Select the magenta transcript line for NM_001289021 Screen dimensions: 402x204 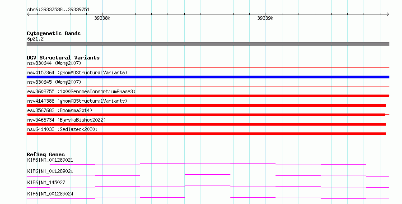pos(208,164)
